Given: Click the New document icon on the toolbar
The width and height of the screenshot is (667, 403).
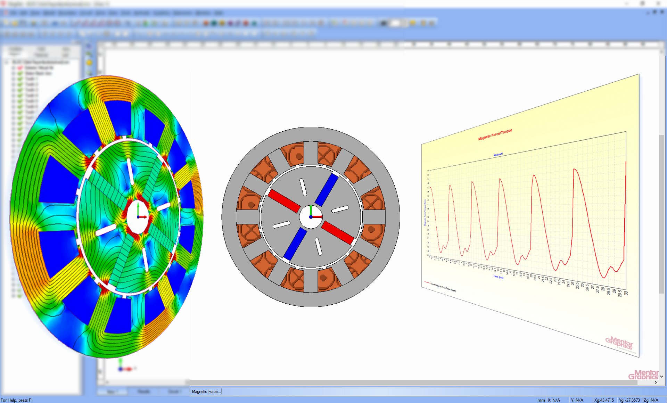Looking at the screenshot, I should [6, 24].
